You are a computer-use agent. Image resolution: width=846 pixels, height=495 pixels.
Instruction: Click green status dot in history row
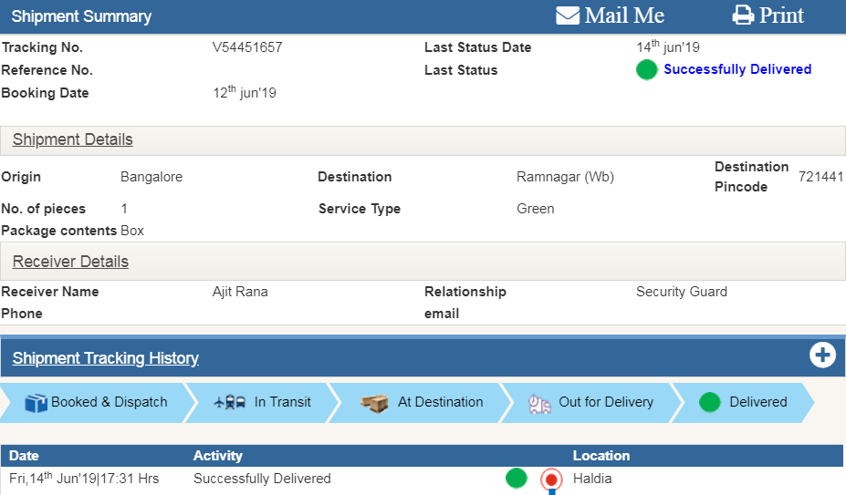coord(517,479)
